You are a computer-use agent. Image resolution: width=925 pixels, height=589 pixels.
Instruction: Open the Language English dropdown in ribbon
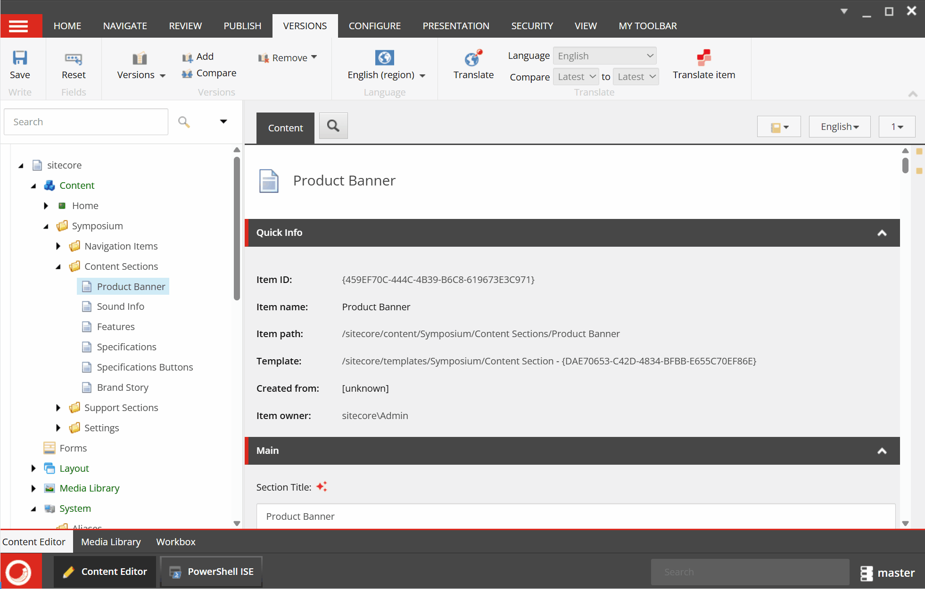pos(604,56)
